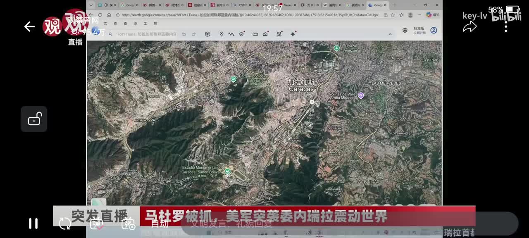Open the 工 (Tools) menu
529x238 pixels.
[145, 24]
